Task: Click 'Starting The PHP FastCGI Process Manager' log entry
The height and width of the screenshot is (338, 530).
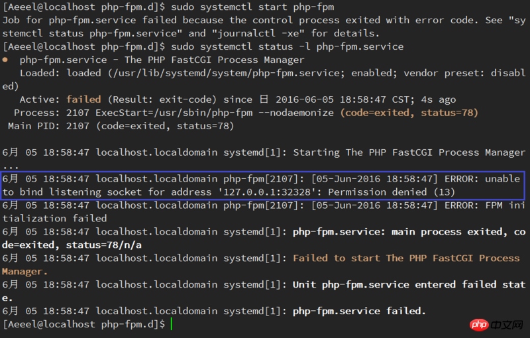Action: point(409,153)
